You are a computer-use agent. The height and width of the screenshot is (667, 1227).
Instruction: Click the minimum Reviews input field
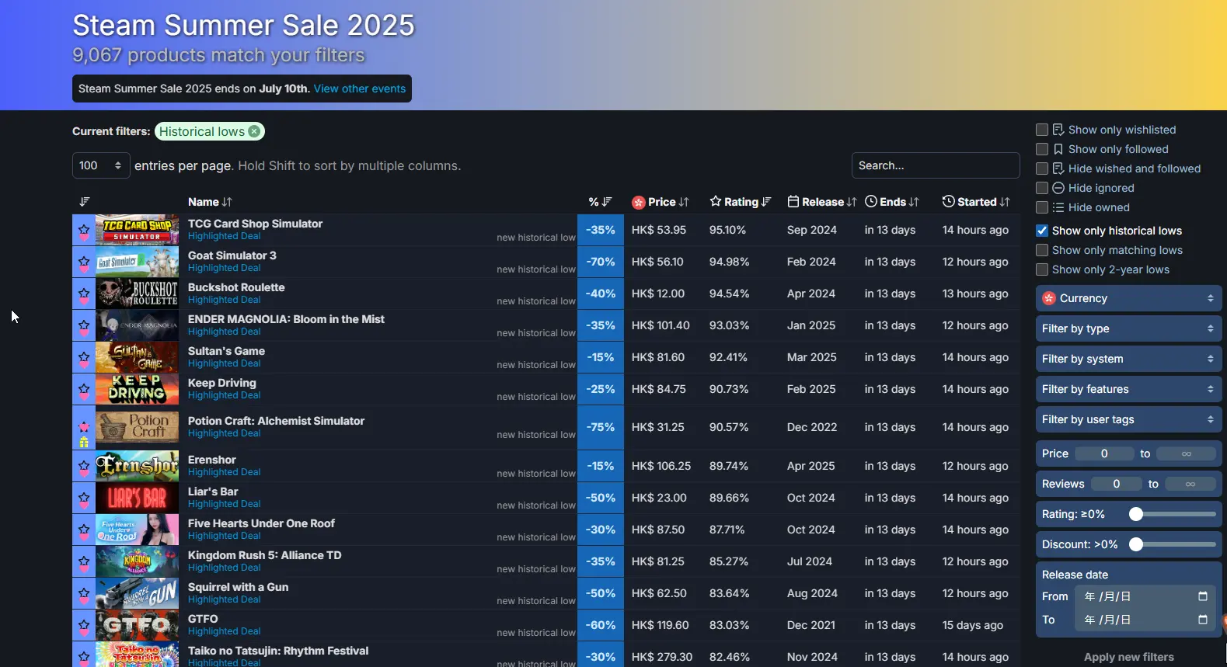click(1116, 484)
